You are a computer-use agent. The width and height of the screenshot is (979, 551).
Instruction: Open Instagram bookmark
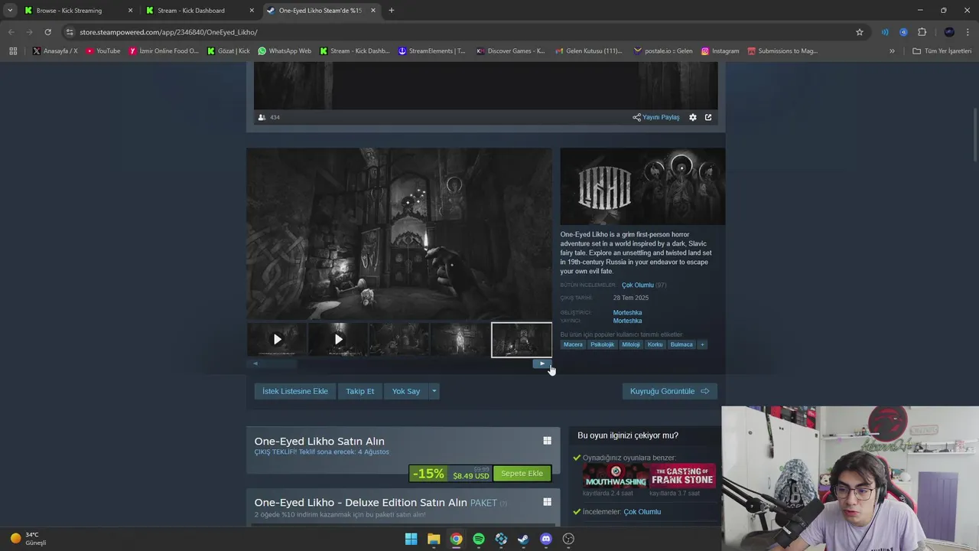coord(720,51)
